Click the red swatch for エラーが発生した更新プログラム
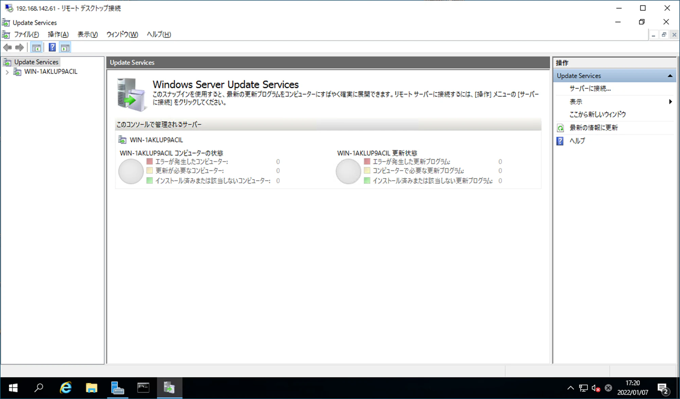The width and height of the screenshot is (680, 399). (367, 161)
